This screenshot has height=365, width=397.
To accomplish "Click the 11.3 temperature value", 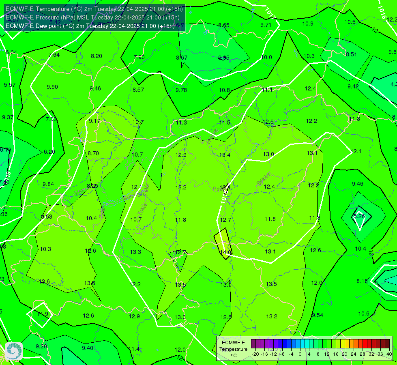I will [x=181, y=122].
